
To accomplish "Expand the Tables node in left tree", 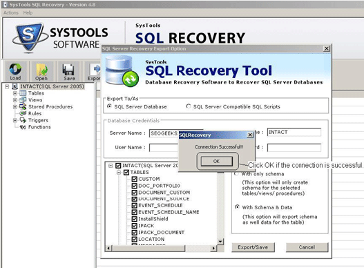I will click(15, 93).
